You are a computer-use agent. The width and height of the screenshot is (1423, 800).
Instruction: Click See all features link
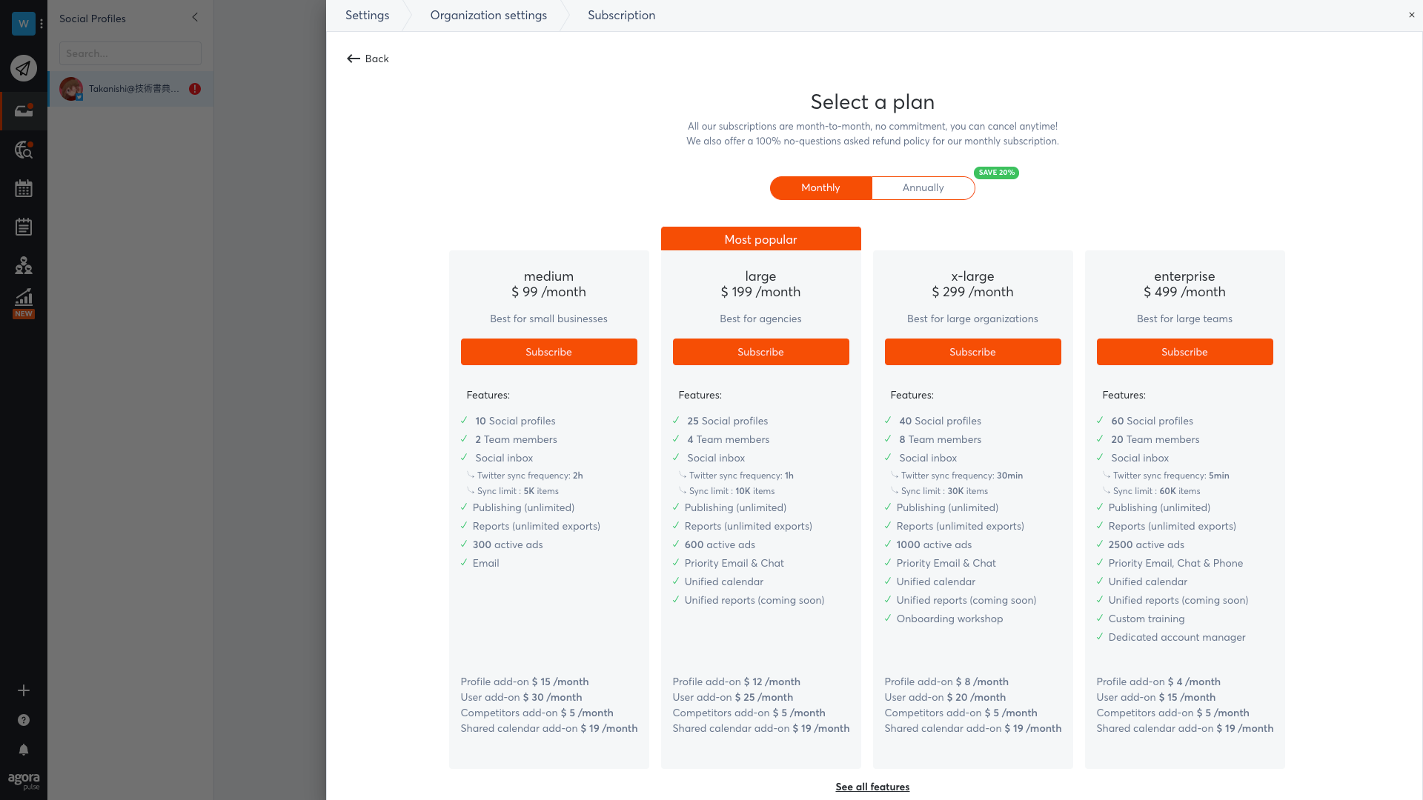pyautogui.click(x=872, y=787)
